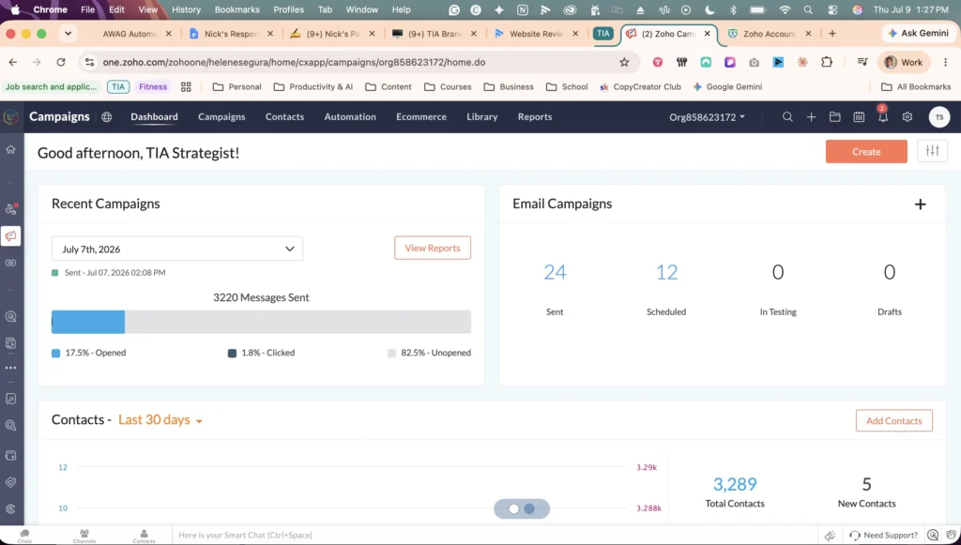Open the search magnifier in Zoho header

pyautogui.click(x=787, y=117)
